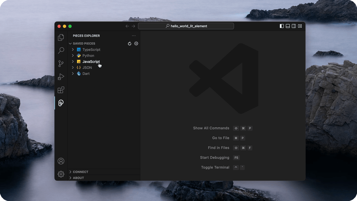Click the Toggle Terminal label
This screenshot has height=201, width=357.
[215, 167]
